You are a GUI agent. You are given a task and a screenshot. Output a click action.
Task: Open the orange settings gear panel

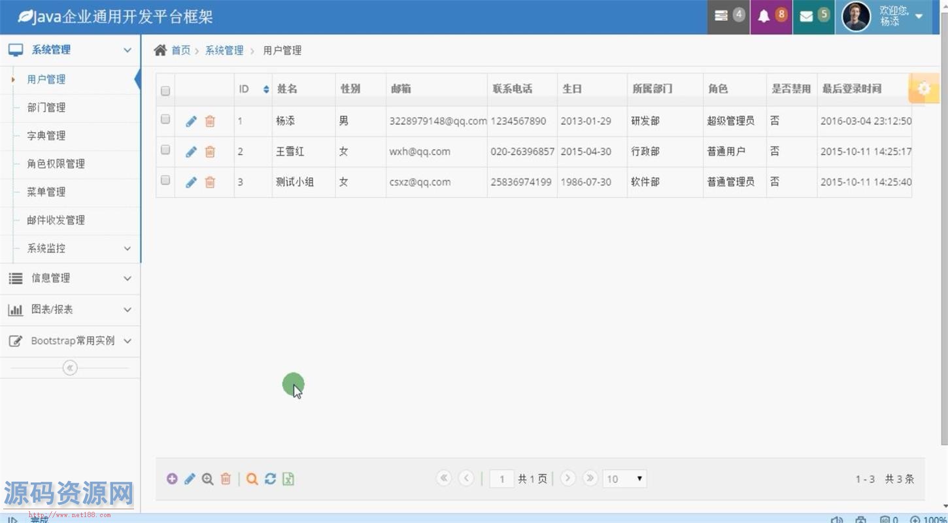(924, 88)
